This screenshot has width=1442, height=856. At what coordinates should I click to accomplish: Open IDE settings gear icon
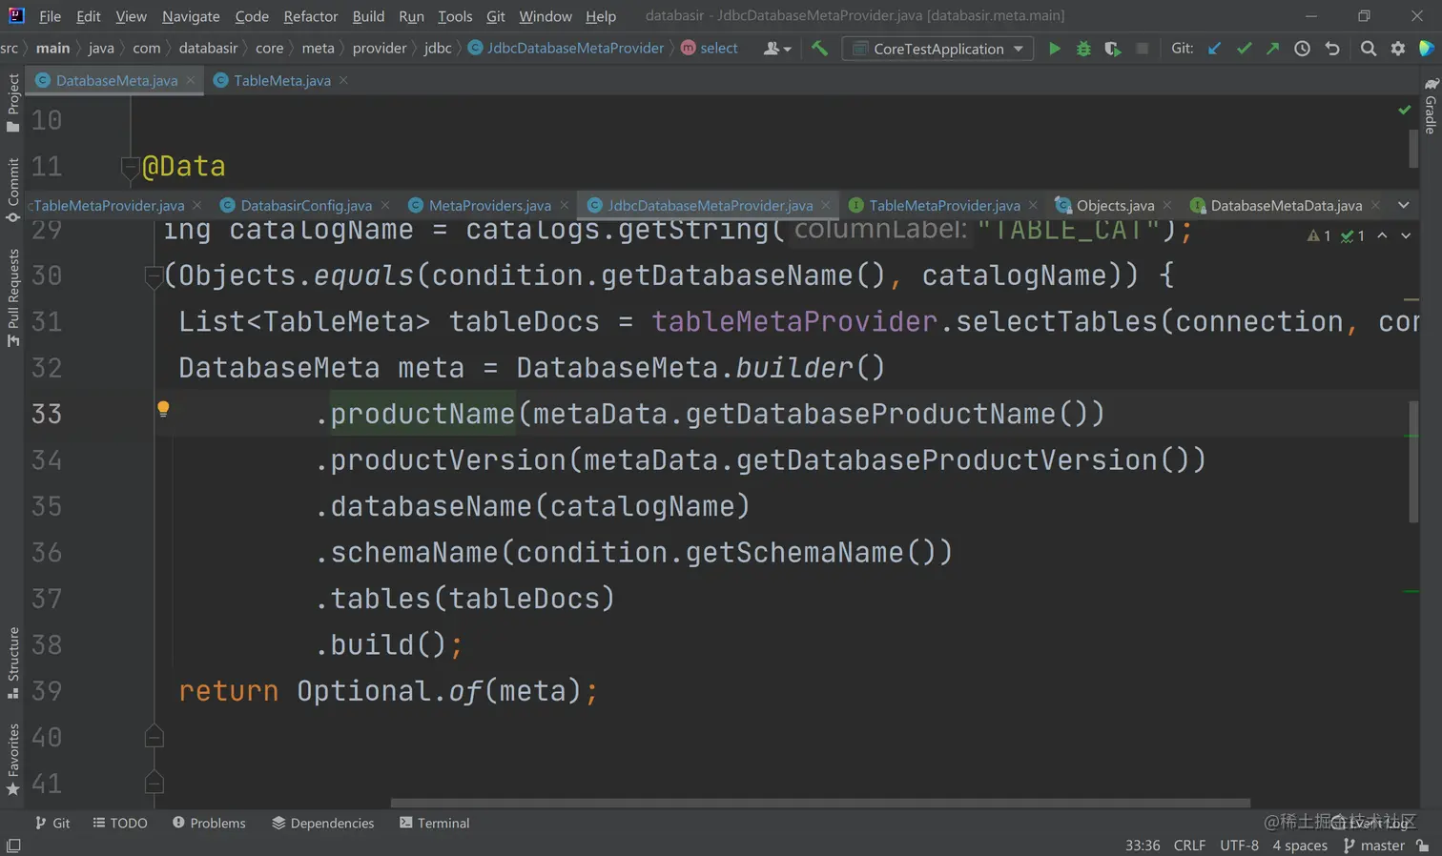[x=1398, y=49]
